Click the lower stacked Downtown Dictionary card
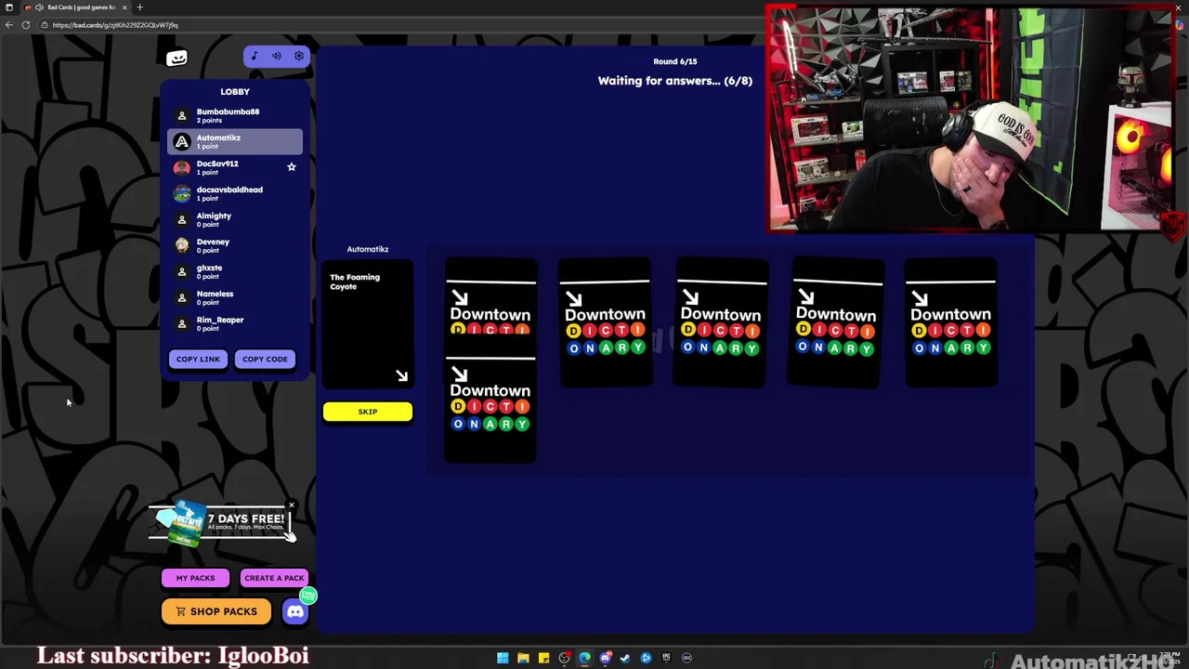 (490, 400)
